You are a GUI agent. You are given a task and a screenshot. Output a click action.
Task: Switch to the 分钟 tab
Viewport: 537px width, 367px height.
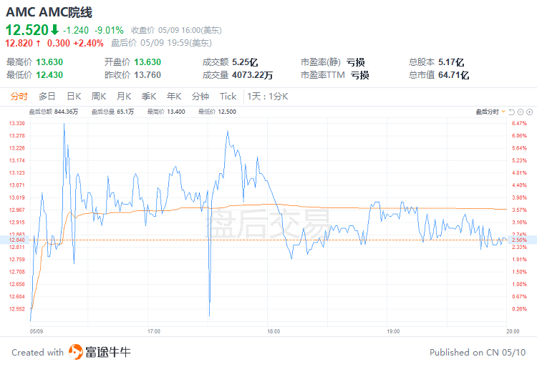[200, 97]
